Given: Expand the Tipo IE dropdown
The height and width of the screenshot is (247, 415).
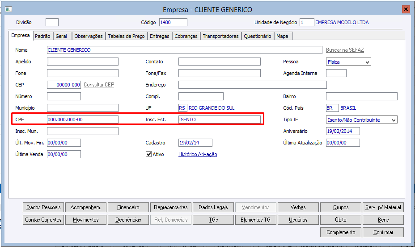Looking at the screenshot, I should 361,120.
